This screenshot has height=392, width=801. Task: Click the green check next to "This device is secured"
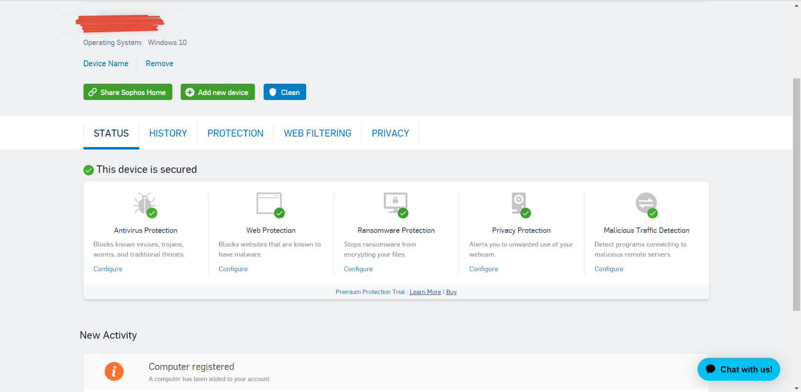tap(89, 170)
